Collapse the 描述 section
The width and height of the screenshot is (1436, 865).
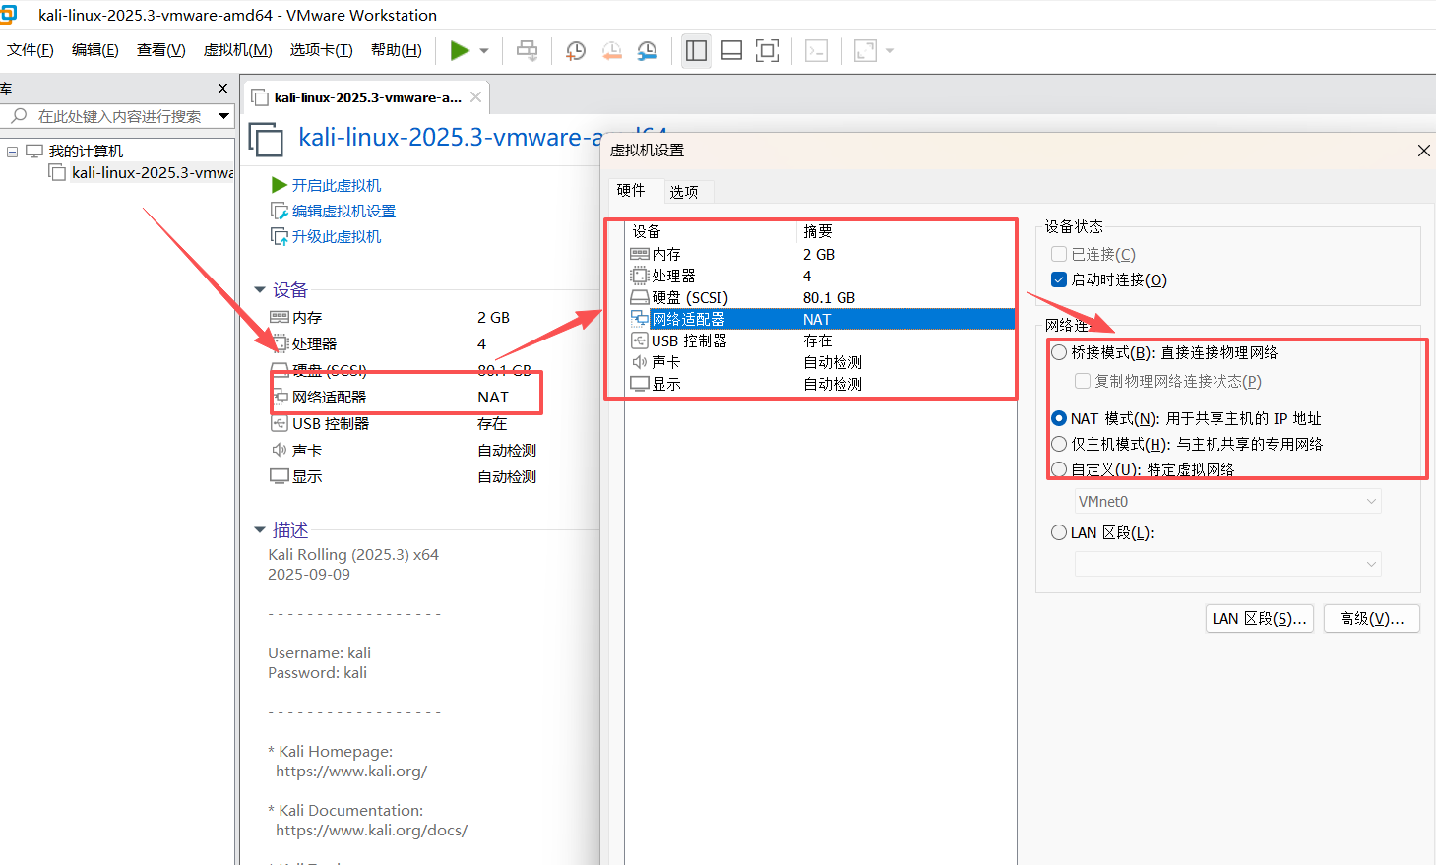(260, 530)
